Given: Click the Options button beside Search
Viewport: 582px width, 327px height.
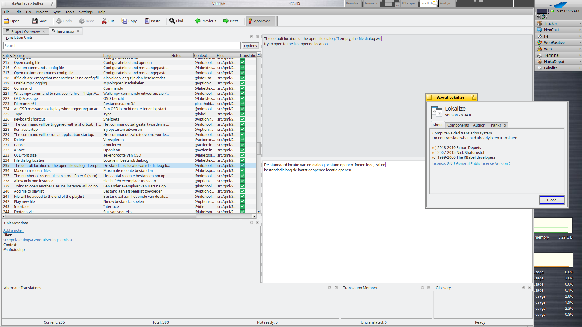Looking at the screenshot, I should pos(250,46).
